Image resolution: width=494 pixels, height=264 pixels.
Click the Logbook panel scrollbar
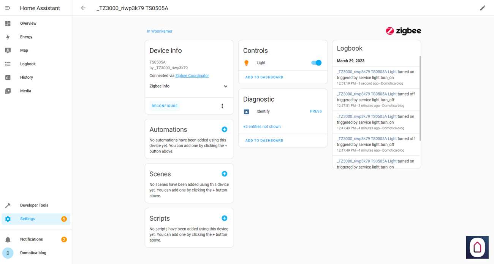tap(420, 99)
